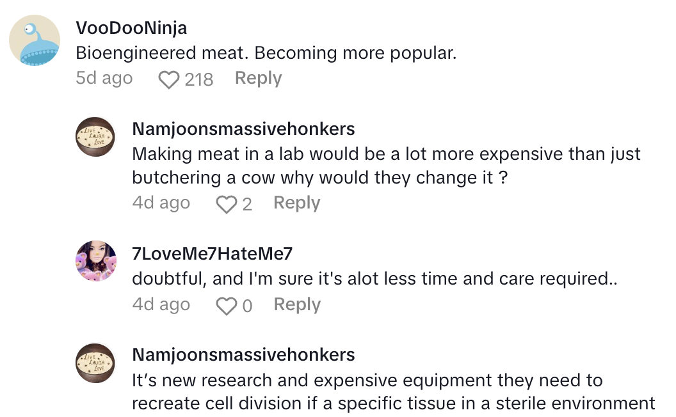Visit the 7LoveMe7HateMe7 username profile
The image size is (676, 417).
click(x=213, y=253)
